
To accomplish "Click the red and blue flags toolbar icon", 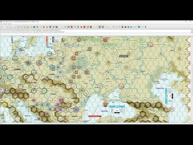I will pos(68,27).
